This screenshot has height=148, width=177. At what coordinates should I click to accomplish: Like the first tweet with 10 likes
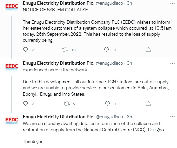tap(106, 50)
